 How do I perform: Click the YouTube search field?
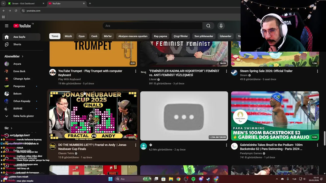153,26
